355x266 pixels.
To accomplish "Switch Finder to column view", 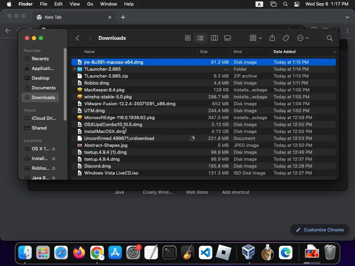I will point(214,38).
